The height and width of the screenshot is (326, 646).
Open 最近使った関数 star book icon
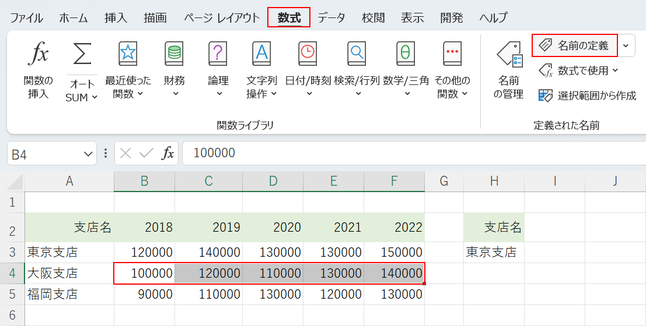point(128,55)
